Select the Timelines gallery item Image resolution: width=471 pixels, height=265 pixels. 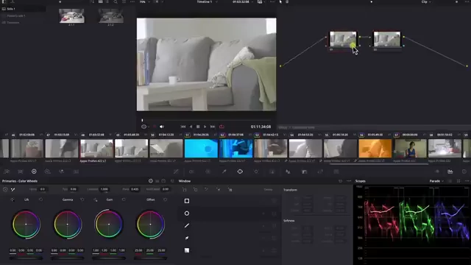coord(13,23)
